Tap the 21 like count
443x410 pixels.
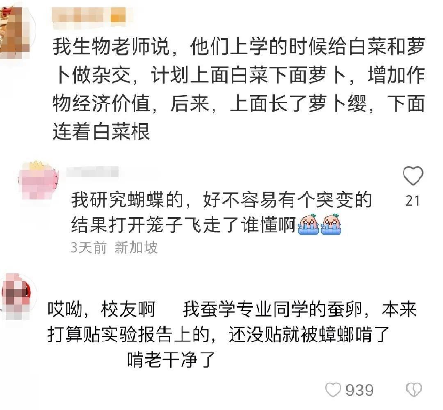(413, 201)
